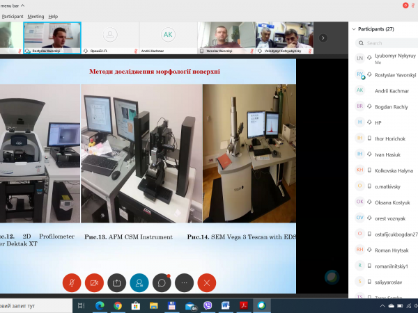The height and width of the screenshot is (313, 418).
Task: Open the Participant menu
Action: pyautogui.click(x=11, y=16)
